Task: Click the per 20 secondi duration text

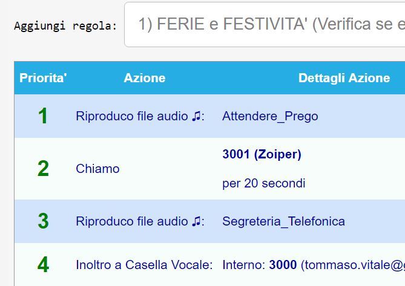Action: [x=264, y=183]
